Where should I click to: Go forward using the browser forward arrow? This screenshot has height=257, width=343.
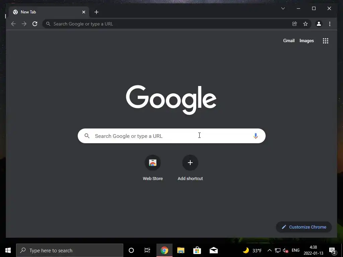(x=24, y=24)
